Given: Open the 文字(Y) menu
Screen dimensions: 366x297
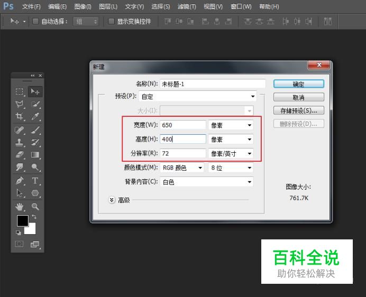Looking at the screenshot, I should 134,6.
